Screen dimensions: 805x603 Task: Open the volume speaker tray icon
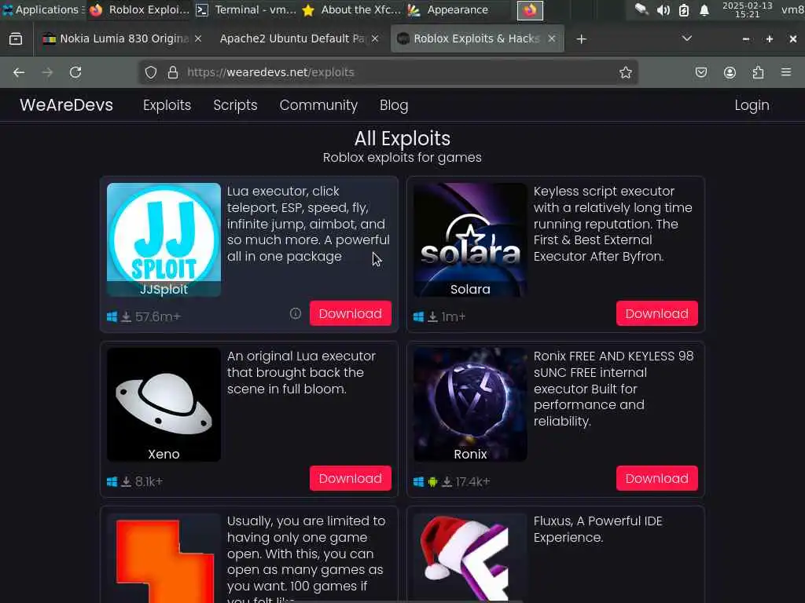point(663,9)
